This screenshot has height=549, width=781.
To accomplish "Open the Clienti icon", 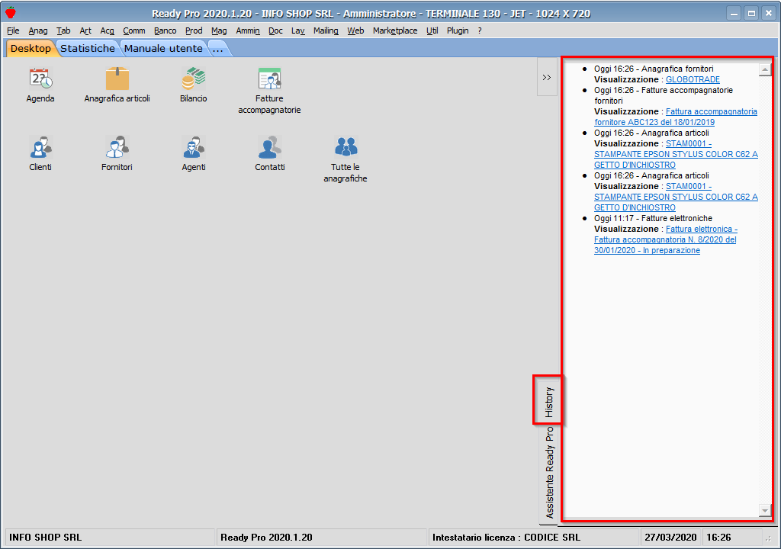I will pos(40,147).
